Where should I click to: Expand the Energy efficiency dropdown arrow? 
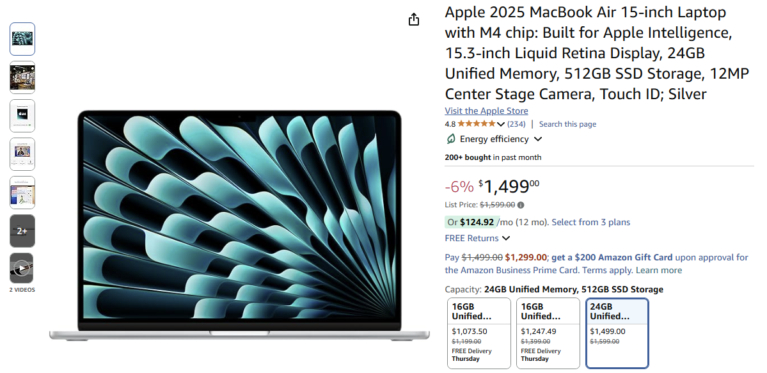tap(538, 139)
